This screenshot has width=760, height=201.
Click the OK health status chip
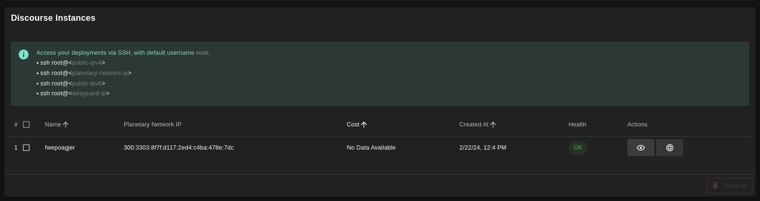coord(578,148)
